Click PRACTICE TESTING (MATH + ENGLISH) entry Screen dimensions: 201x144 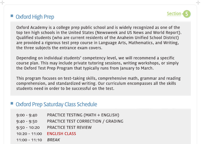83,115
